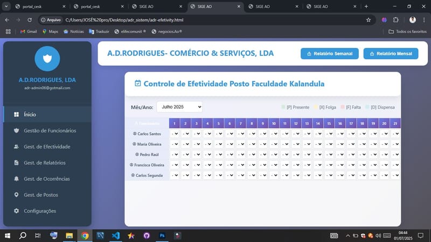Open Gestão de Funcionários menu item

click(47, 131)
